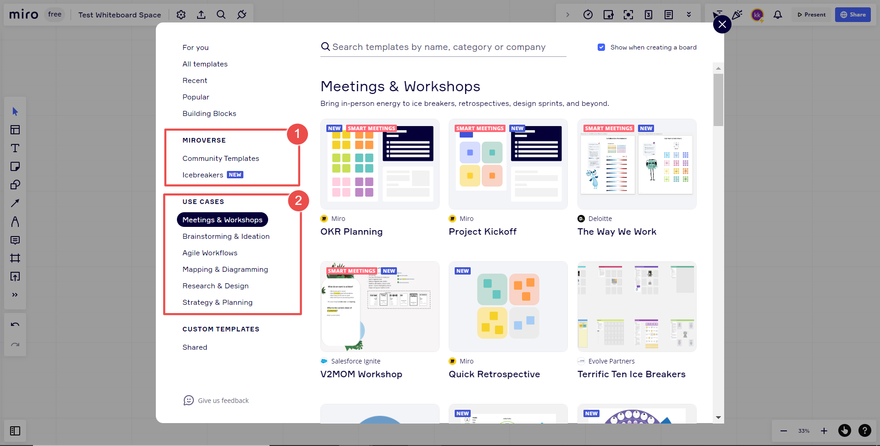Open the OKR Planning template thumbnail
880x446 pixels.
380,164
